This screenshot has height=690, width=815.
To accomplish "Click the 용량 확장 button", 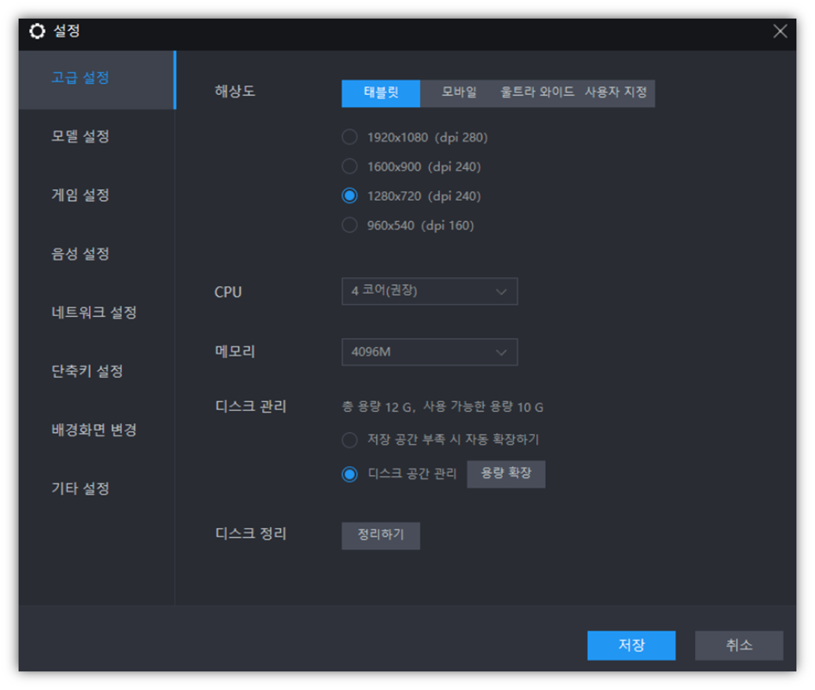I will [x=506, y=474].
